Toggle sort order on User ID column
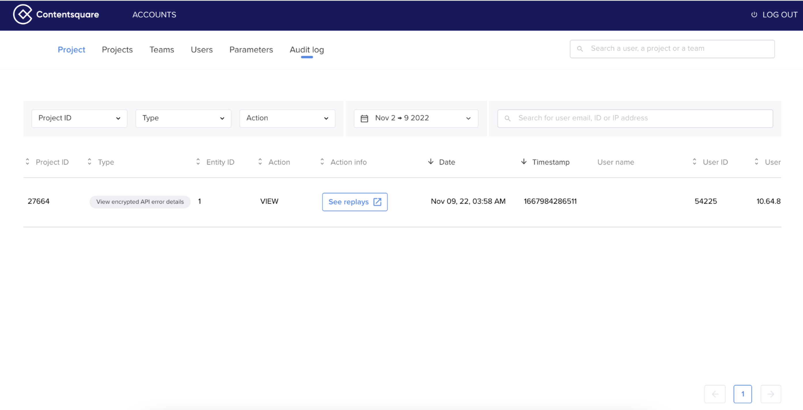Screen dimensions: 803x410 [x=694, y=162]
